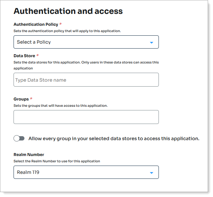Viewport: 213px width, 197px height.
Task: Click 'Select the Realm Number to use' text
Action: tap(56, 161)
